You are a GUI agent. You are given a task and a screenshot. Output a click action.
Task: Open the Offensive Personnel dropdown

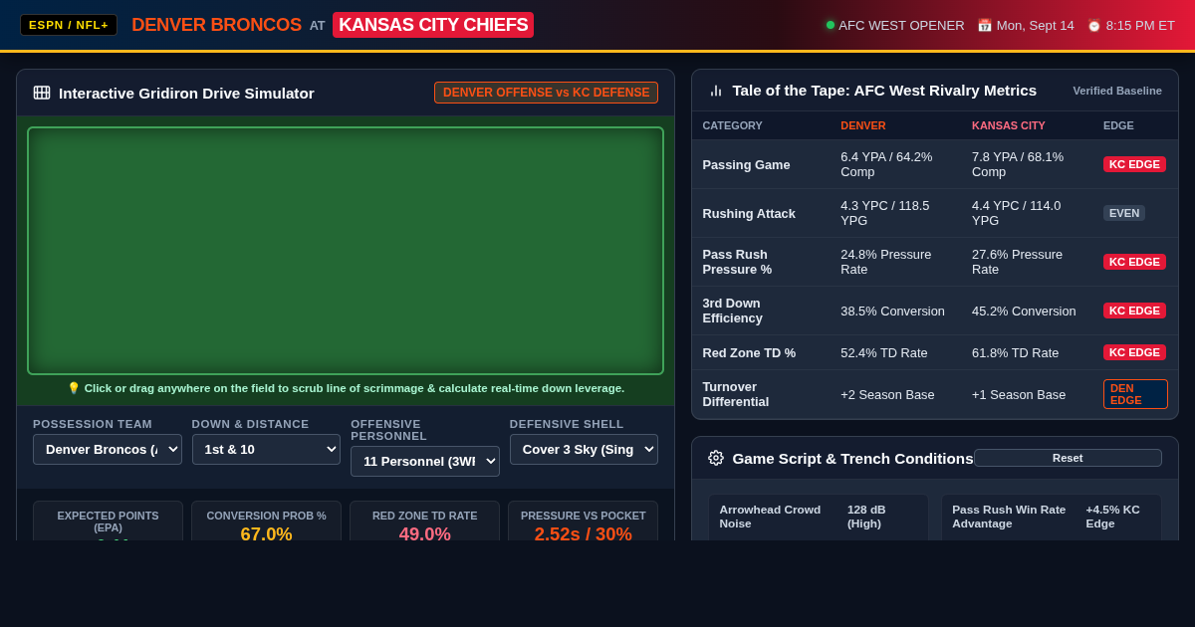point(425,461)
